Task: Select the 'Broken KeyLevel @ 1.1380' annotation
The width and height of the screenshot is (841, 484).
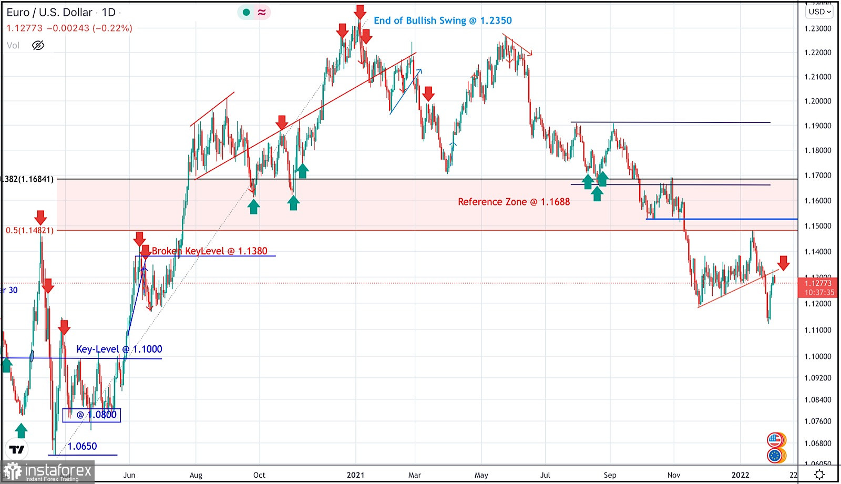Action: pos(209,251)
